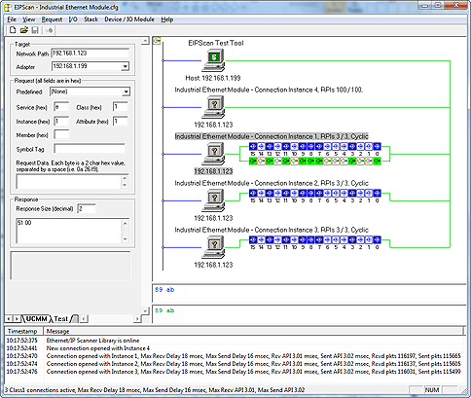Click the response box scroll-up arrow
This screenshot has height=398, width=471.
tap(126, 223)
